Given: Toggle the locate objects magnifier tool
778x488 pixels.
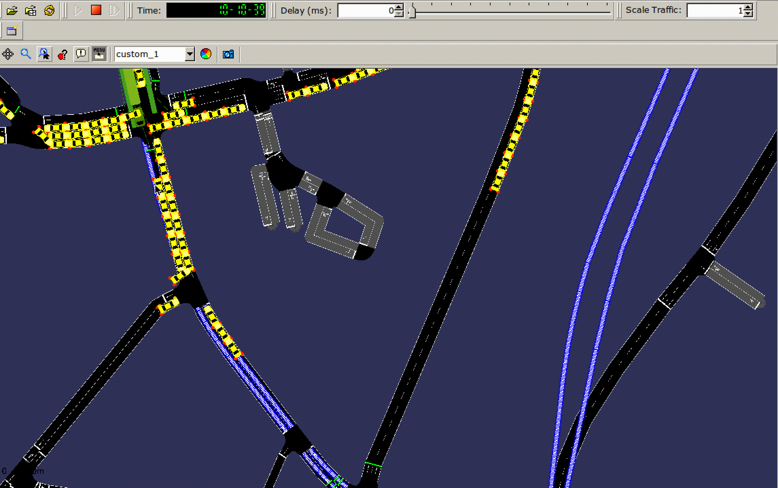Looking at the screenshot, I should coord(44,54).
